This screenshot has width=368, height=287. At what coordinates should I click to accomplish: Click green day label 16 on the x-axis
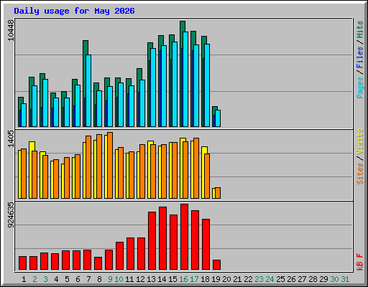coord(183,279)
